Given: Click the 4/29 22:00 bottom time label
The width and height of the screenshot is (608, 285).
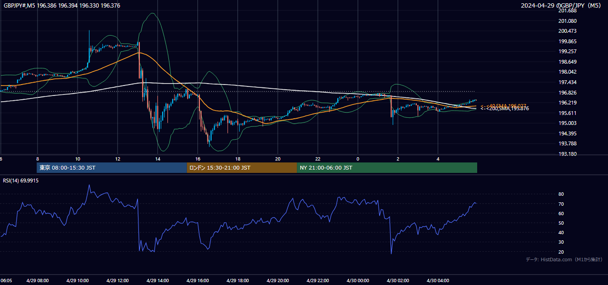Looking at the screenshot, I should [318, 281].
